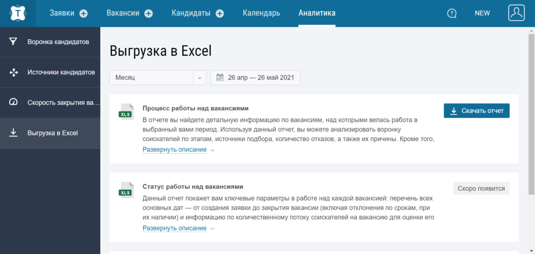Image resolution: width=535 pixels, height=254 pixels.
Task: Open the Заявки tab
Action: click(x=62, y=13)
